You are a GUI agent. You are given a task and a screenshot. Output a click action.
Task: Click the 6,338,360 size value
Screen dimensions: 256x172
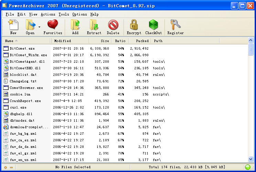99,49
